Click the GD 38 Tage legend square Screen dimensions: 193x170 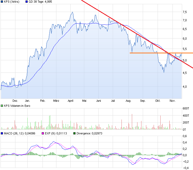click(27, 2)
